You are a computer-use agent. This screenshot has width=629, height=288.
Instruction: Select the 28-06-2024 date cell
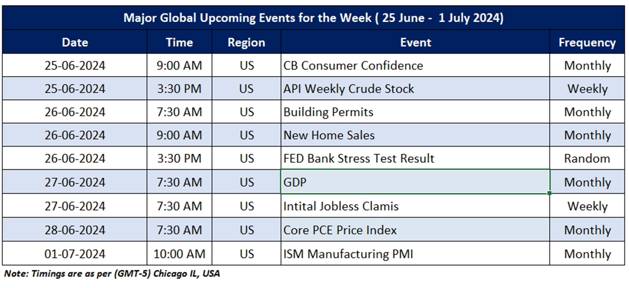tap(75, 230)
